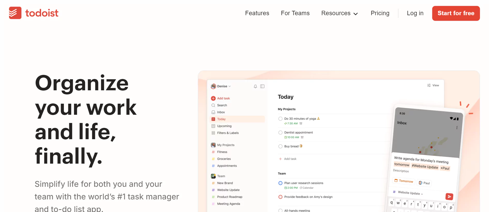Click Add task under My Projects list
This screenshot has width=489, height=212.
pyautogui.click(x=288, y=159)
